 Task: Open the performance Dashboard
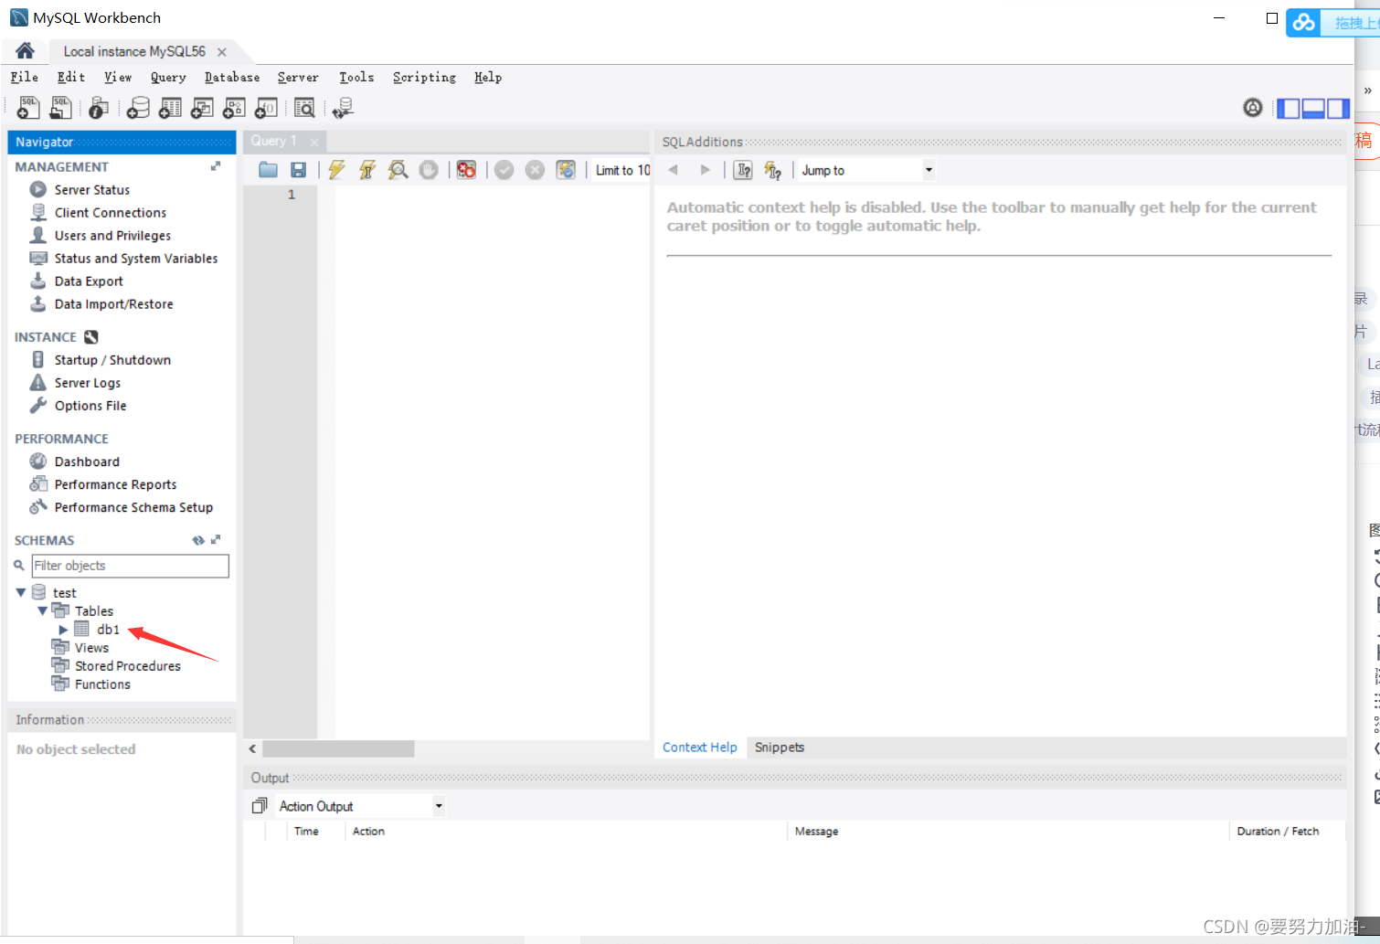[87, 461]
